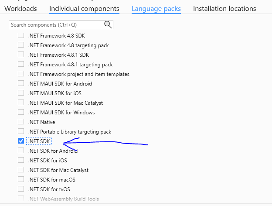The image size is (272, 206).
Task: Select .NET Portable Library targeting pack
Action: tap(21, 131)
